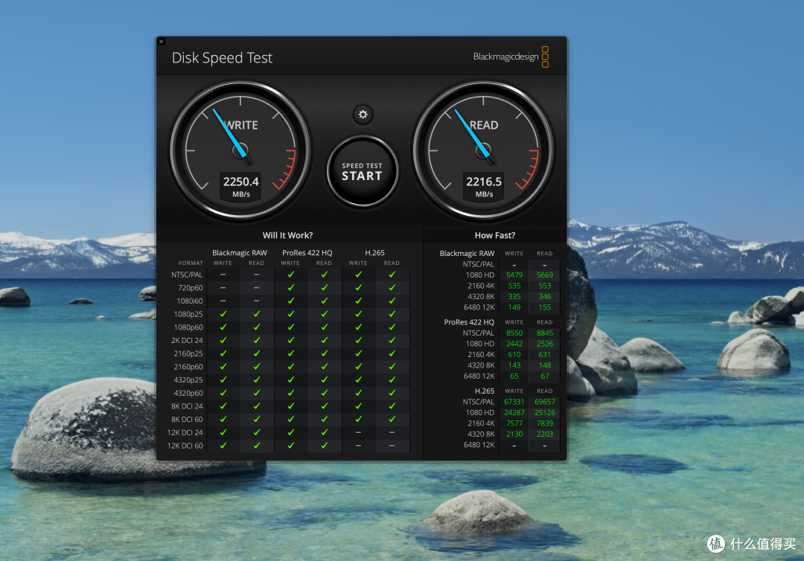This screenshot has width=804, height=561.
Task: Click the Will It Work? heading
Action: tap(287, 235)
